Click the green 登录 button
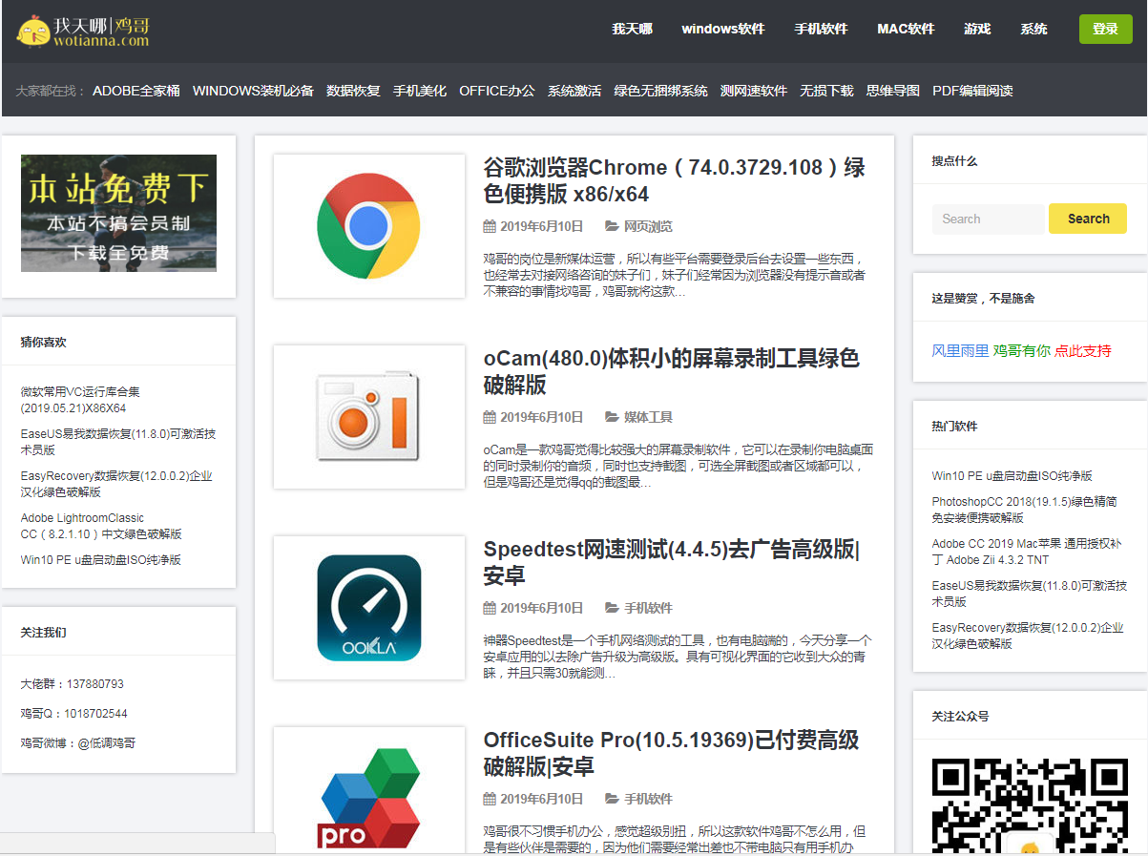Viewport: 1148px width, 856px height. click(1105, 30)
